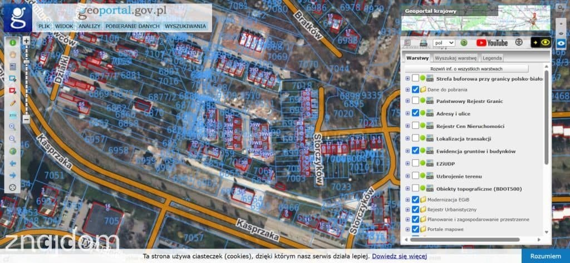Open the Dowiedz się więcej link
Screen dimensions: 570x263
coord(399,256)
